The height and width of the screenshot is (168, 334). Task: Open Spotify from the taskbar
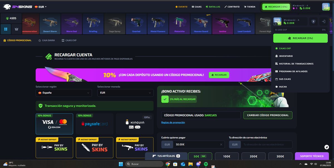(206, 164)
